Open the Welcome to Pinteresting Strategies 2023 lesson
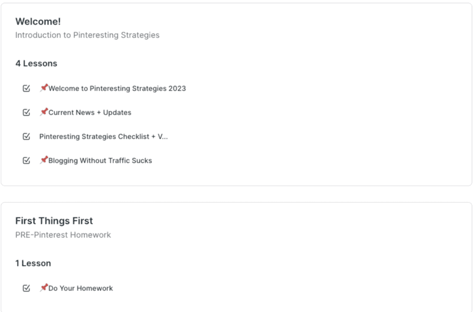Image resolution: width=475 pixels, height=312 pixels. (x=116, y=88)
